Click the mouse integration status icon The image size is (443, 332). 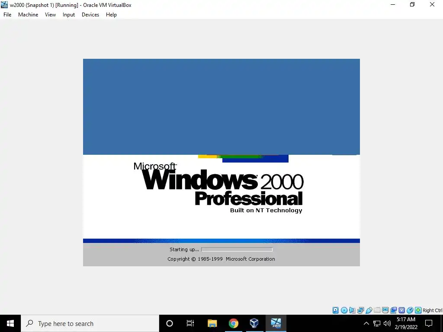(x=410, y=310)
